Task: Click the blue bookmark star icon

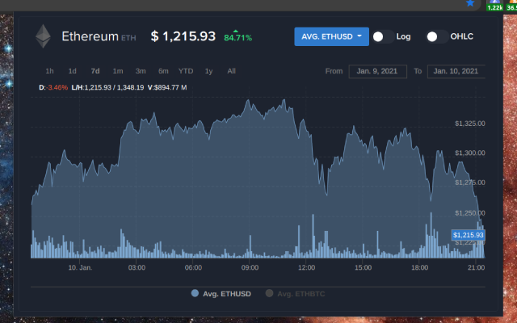Action: click(x=470, y=3)
